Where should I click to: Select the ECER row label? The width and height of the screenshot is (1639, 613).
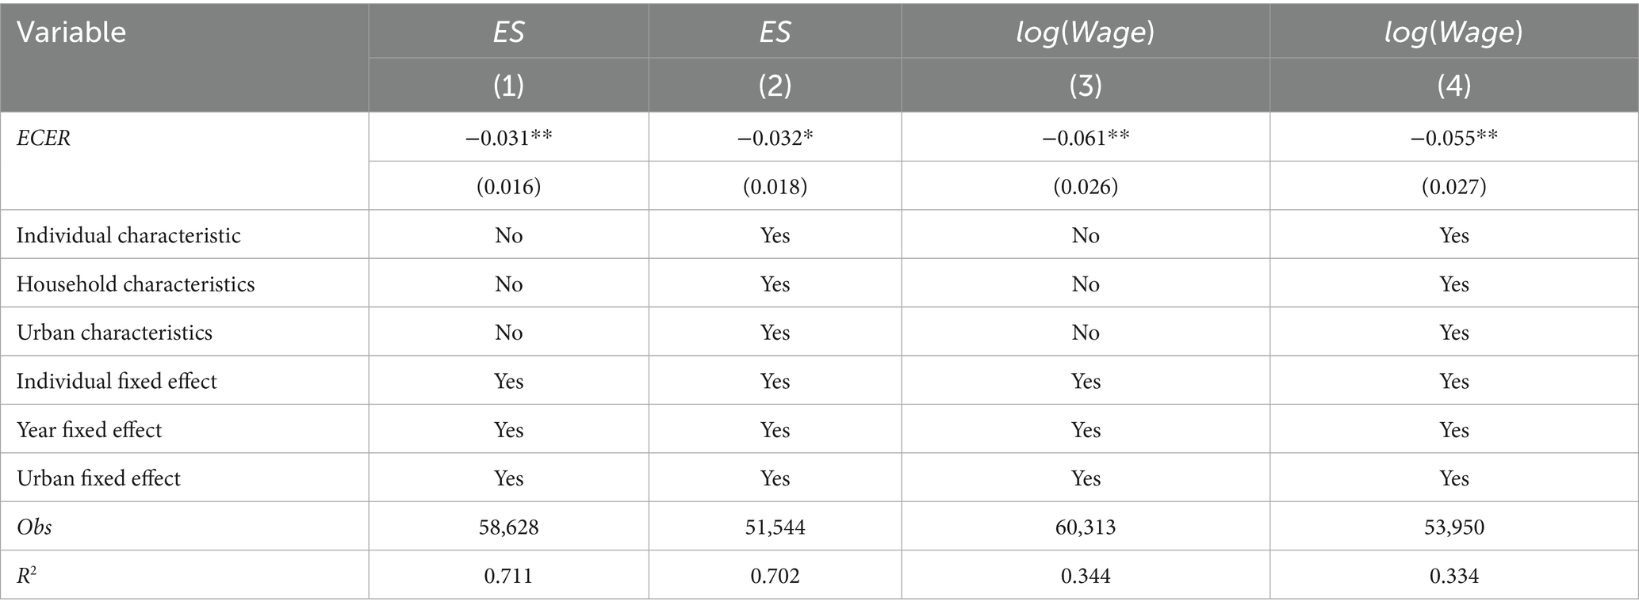point(44,138)
